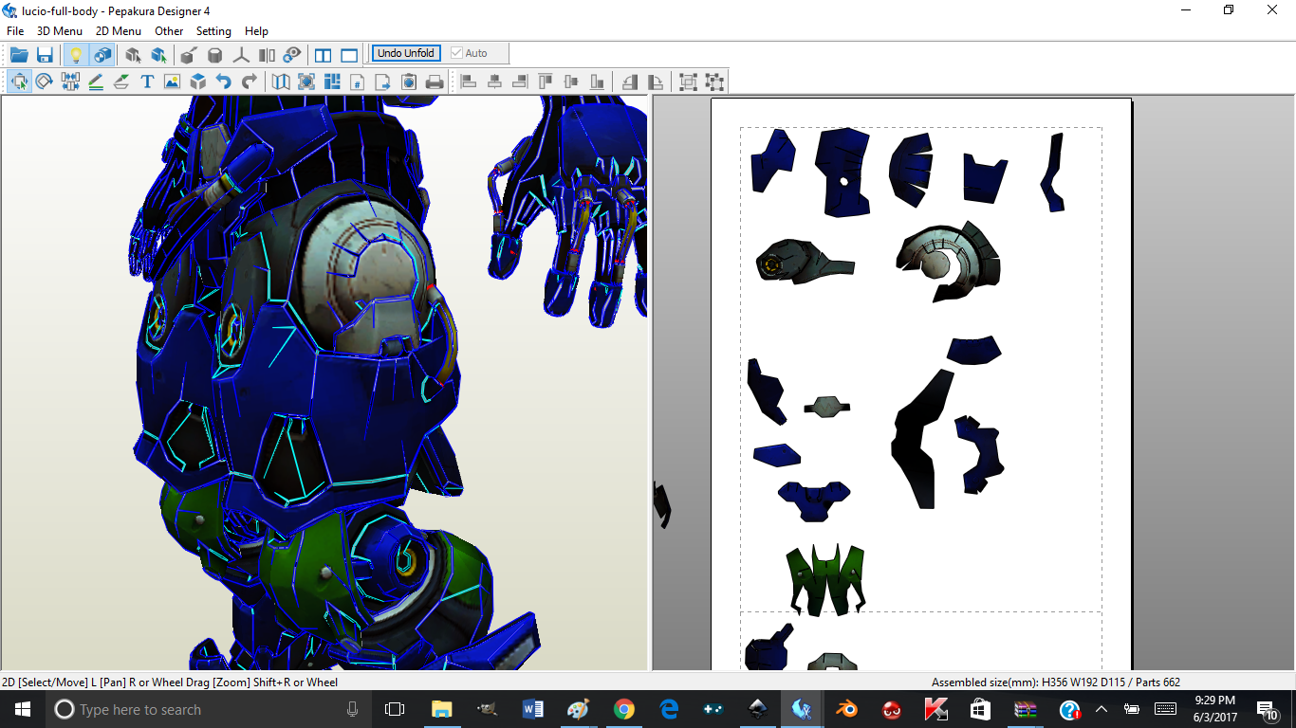Click the fit-to-view zoom frame icon
Viewport: 1296px width, 728px height.
pos(306,82)
